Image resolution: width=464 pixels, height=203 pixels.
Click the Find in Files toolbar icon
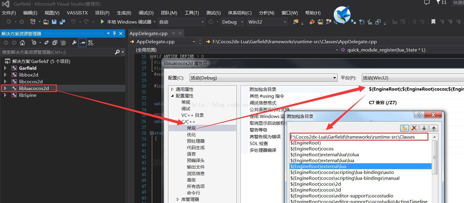click(295, 22)
